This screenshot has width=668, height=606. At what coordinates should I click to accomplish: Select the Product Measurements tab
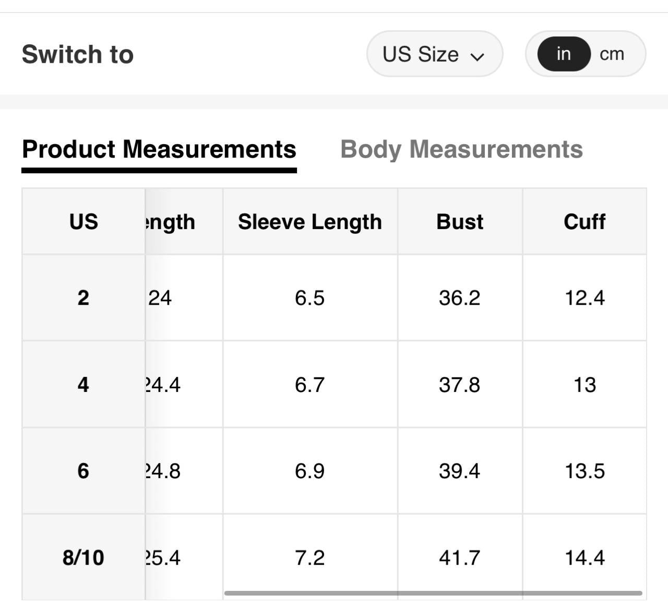tap(159, 149)
